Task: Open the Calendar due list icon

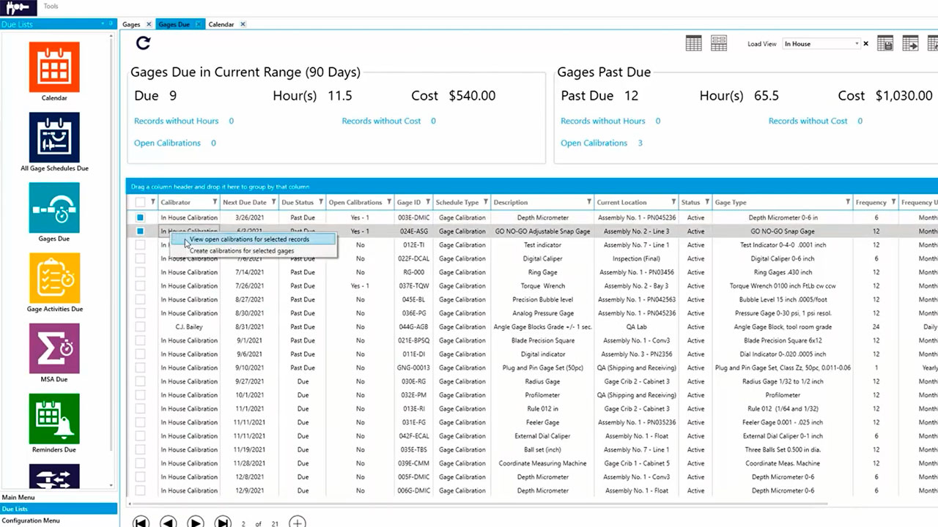Action: (54, 67)
